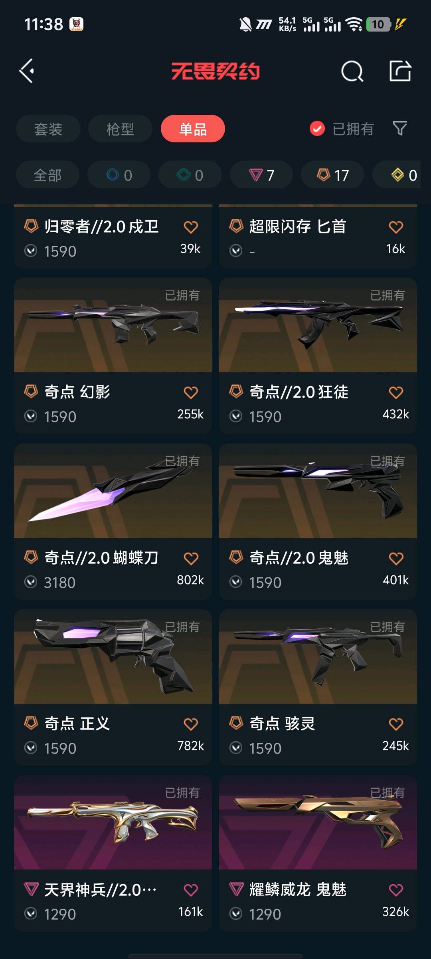The width and height of the screenshot is (431, 959).
Task: Toggle the 已拥有 owned checkbox
Action: pos(317,129)
